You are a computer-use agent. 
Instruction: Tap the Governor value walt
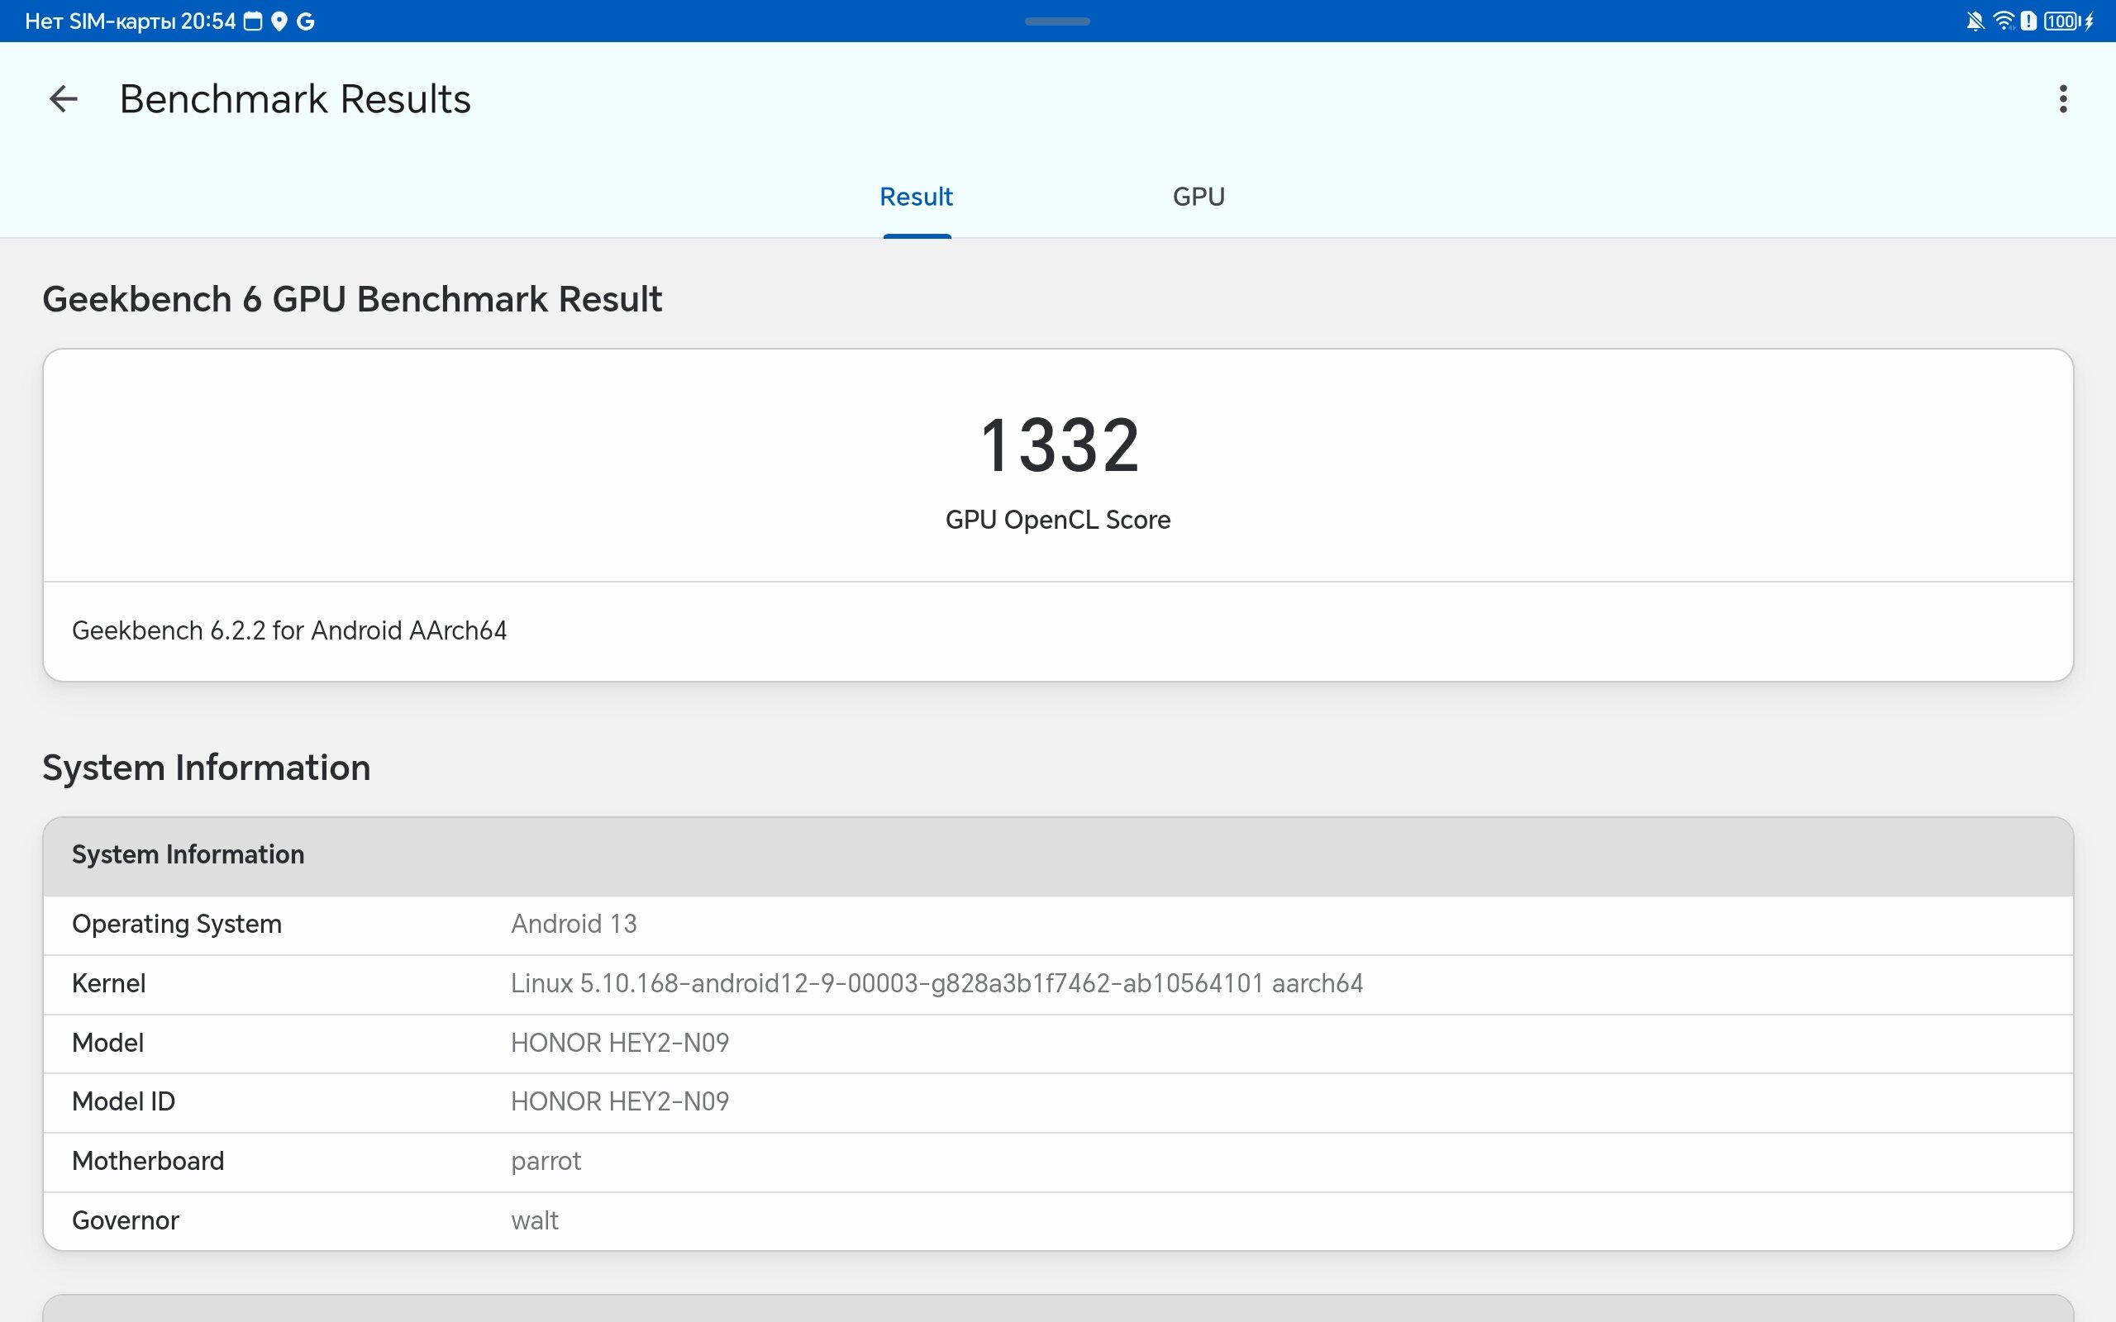(x=534, y=1220)
